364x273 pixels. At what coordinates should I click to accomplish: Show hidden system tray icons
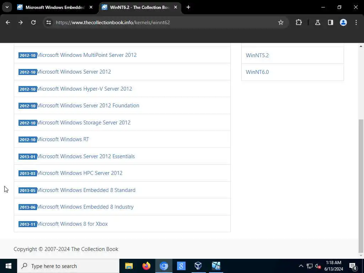[x=301, y=266]
